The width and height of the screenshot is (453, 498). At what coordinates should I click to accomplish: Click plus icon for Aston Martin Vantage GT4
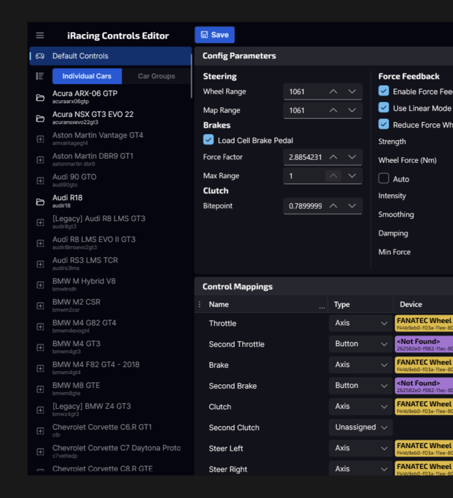click(40, 139)
